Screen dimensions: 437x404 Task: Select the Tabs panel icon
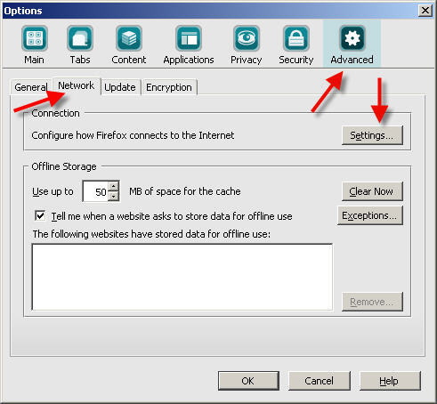click(x=80, y=38)
